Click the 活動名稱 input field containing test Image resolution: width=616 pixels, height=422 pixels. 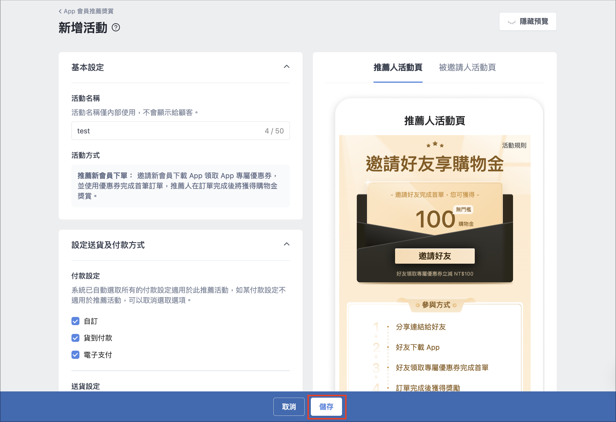tap(180, 131)
